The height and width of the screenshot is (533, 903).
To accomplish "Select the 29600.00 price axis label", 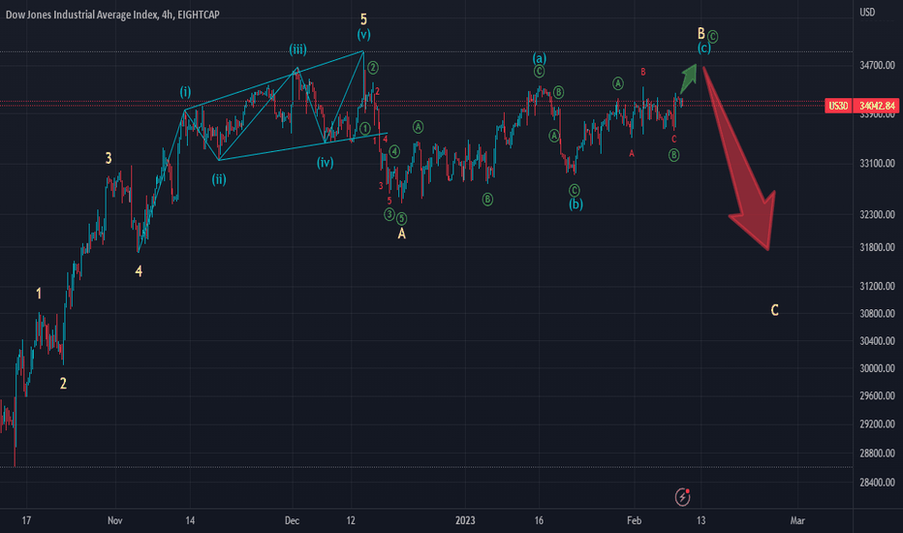I will 877,395.
